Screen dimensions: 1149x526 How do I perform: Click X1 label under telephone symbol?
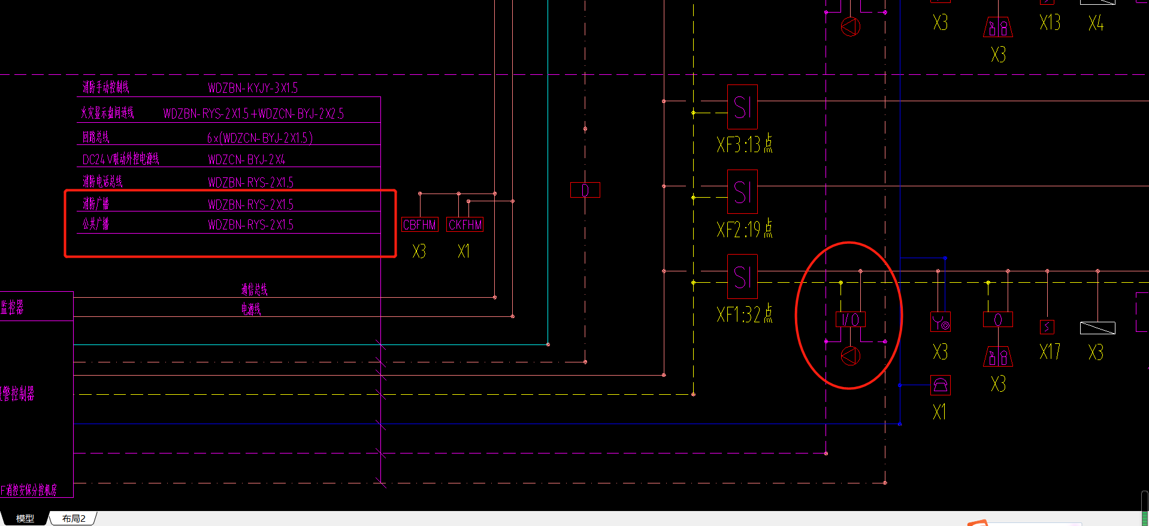point(939,412)
